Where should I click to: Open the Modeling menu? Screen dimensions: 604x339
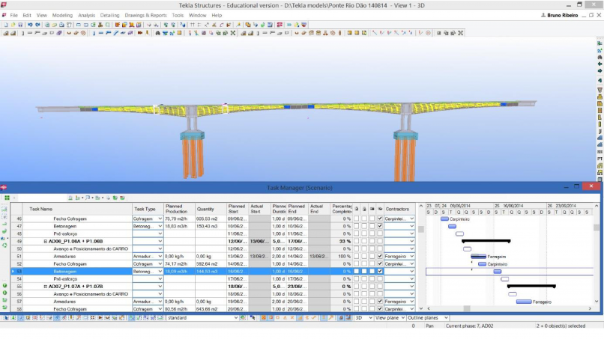coord(62,15)
